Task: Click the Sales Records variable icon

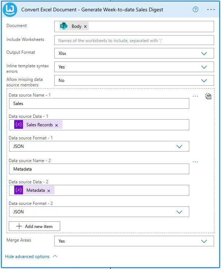Action: click(x=19, y=124)
